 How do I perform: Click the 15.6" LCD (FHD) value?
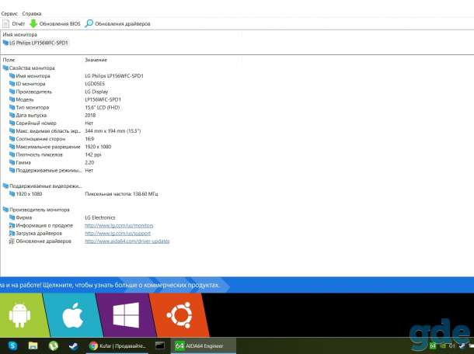coord(102,107)
